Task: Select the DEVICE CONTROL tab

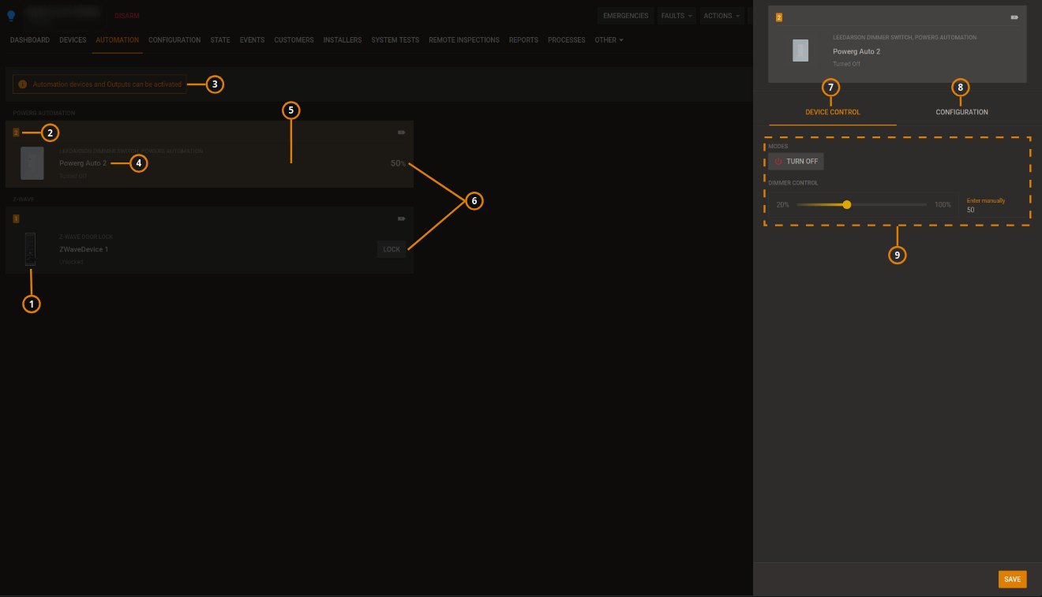Action: (x=832, y=112)
